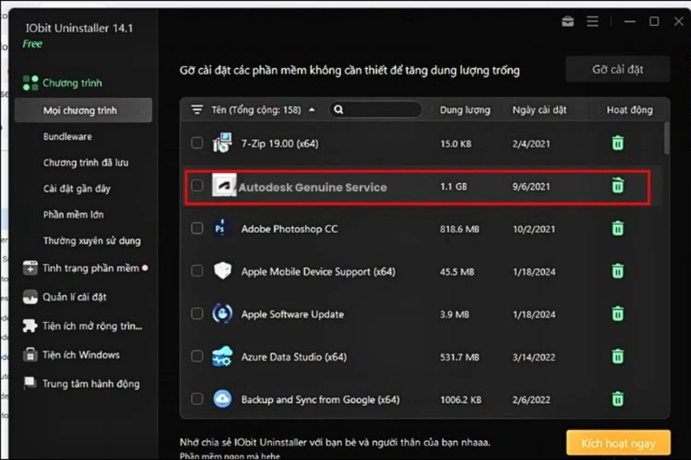Click trash icon for Backup and Sync
Screen dimensions: 691x460
(x=618, y=400)
